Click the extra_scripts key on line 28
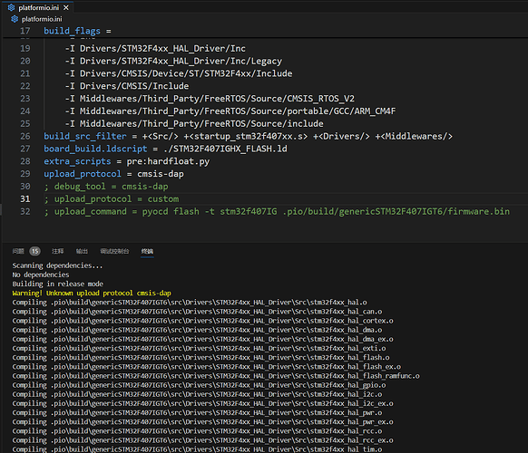 click(x=77, y=161)
